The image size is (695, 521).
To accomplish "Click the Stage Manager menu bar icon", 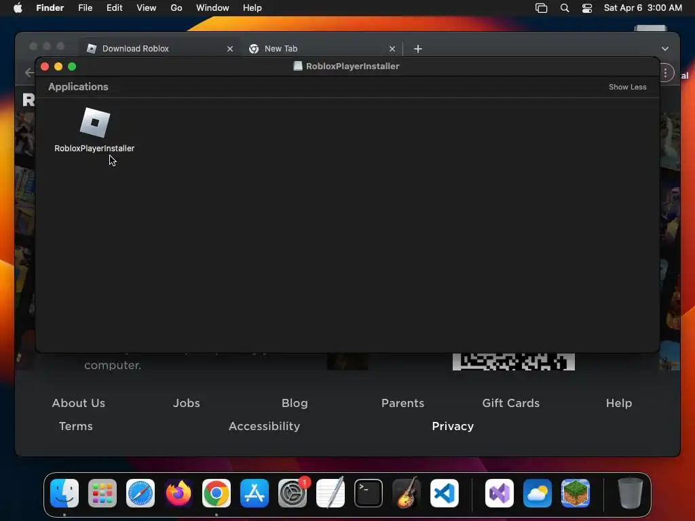I will [x=541, y=8].
